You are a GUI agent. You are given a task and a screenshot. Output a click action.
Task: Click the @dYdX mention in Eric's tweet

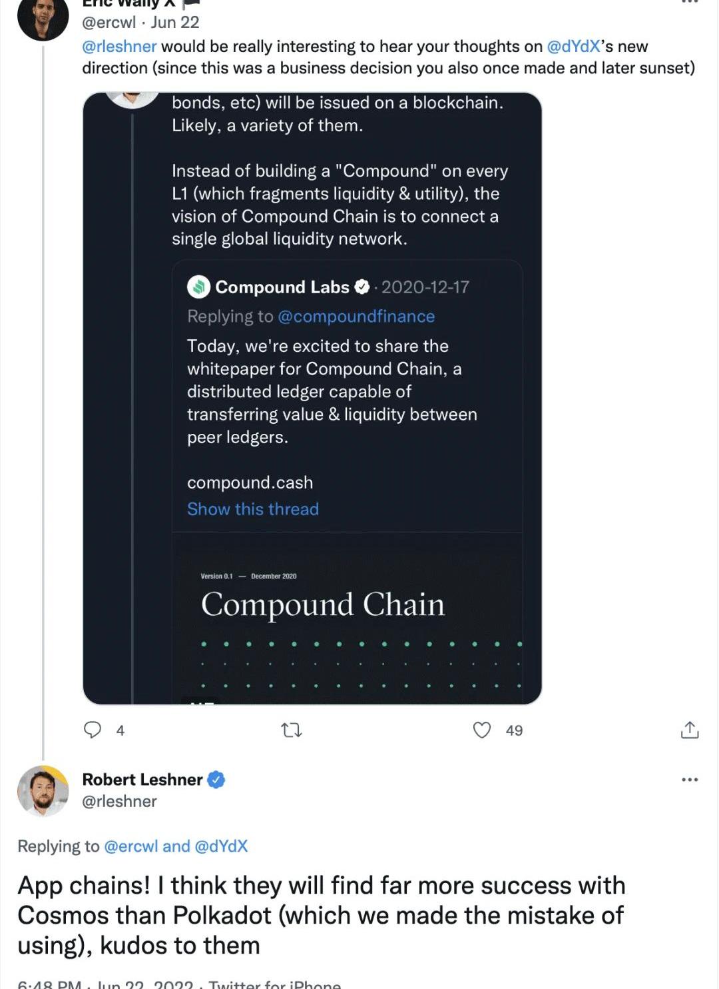click(574, 47)
